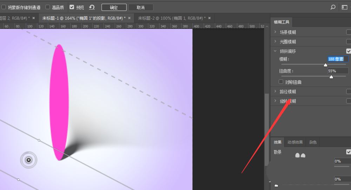Enable the 路径模糊 checkbox
The image size is (351, 190).
(349, 91)
